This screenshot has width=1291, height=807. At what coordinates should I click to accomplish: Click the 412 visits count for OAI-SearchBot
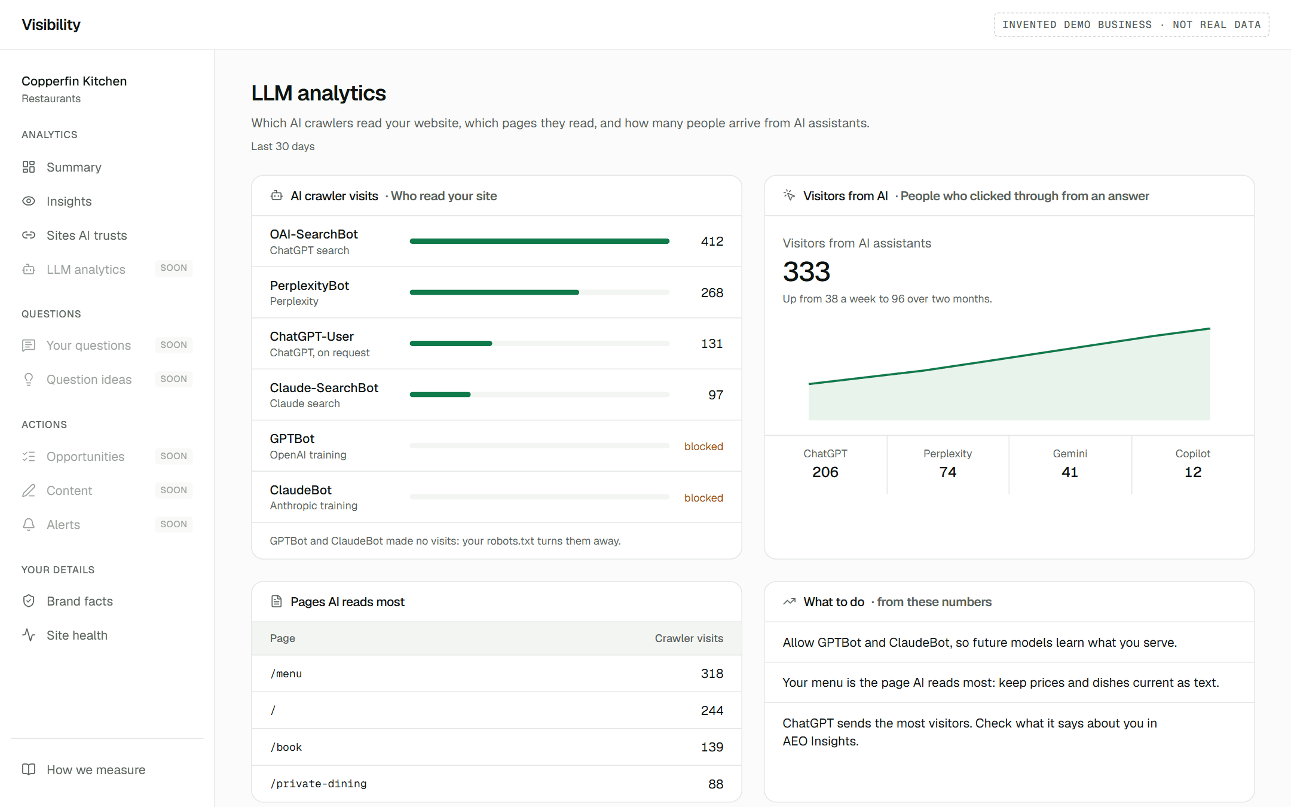[x=712, y=242]
